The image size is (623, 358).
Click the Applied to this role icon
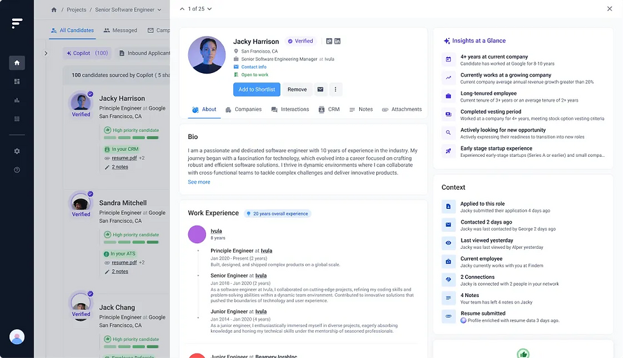coord(448,206)
